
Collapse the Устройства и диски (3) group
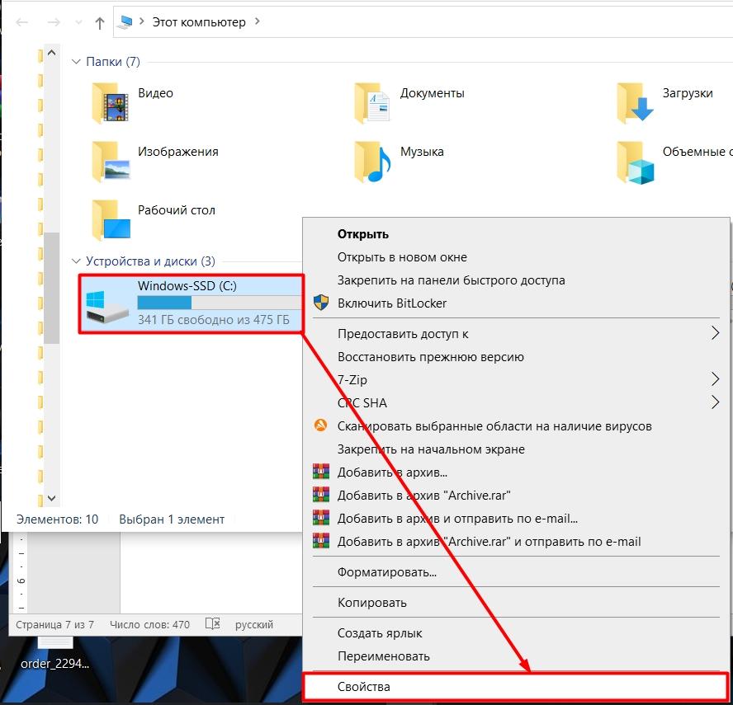pyautogui.click(x=76, y=261)
